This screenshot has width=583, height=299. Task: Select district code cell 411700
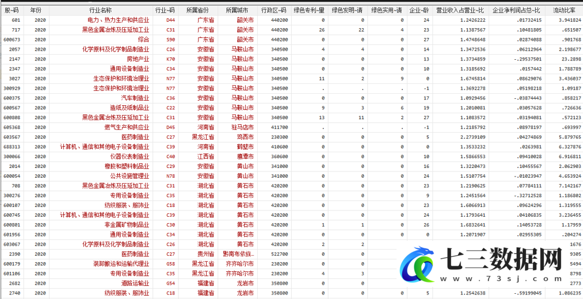(279, 127)
